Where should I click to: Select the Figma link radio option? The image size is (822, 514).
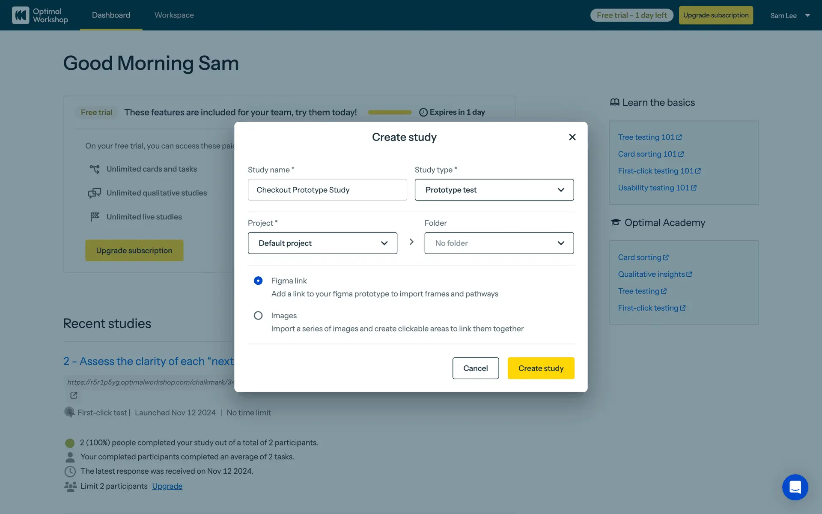point(258,281)
